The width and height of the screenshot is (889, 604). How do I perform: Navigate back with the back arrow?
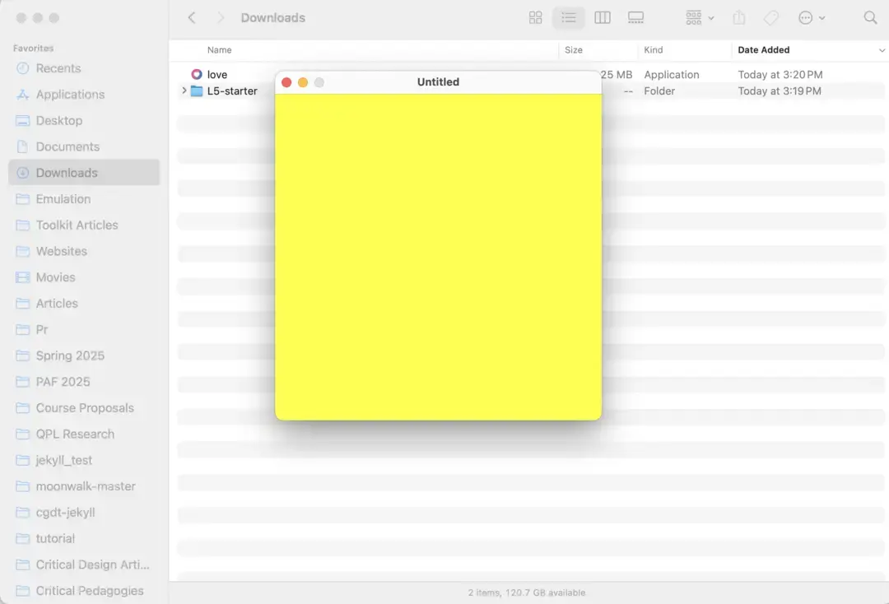191,17
